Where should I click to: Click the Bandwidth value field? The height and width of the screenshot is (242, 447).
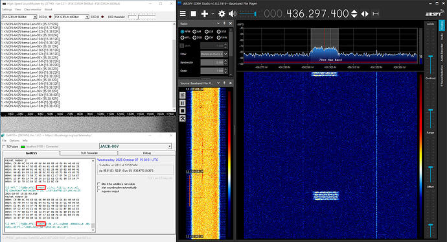[x=212, y=62]
